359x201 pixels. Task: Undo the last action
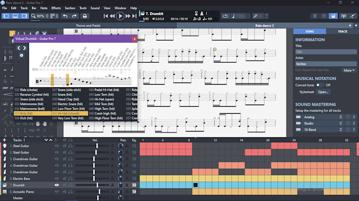point(65,16)
